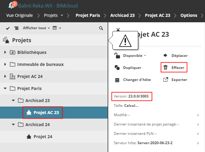Click the Dupliquer icon
The height and width of the screenshot is (152, 205).
[x=117, y=67]
